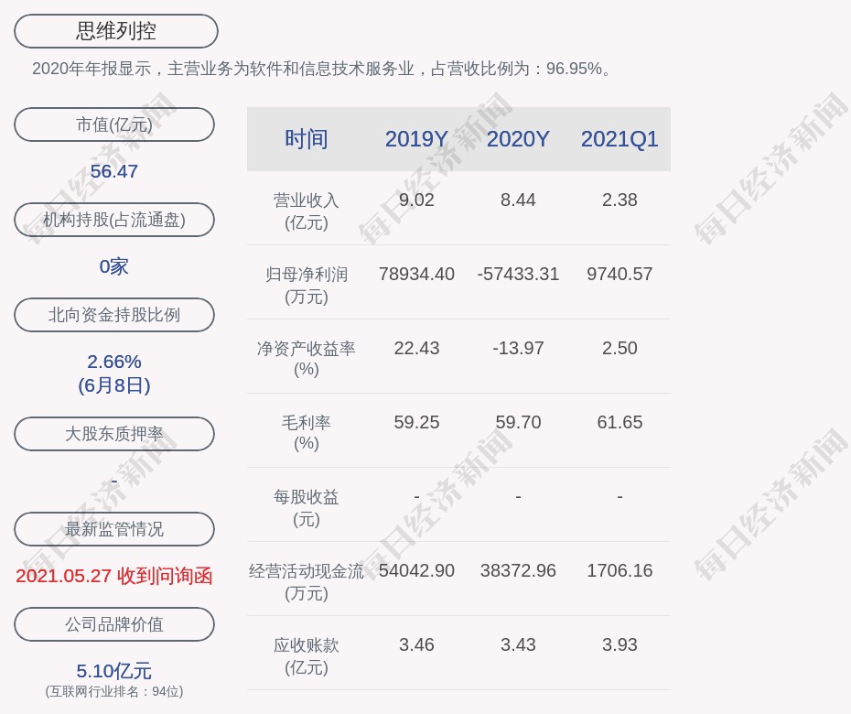The width and height of the screenshot is (851, 714).
Task: Click the 营业收入 row label
Action: (307, 211)
